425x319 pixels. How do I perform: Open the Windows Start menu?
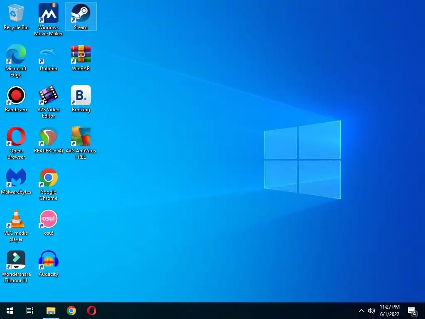pyautogui.click(x=10, y=311)
